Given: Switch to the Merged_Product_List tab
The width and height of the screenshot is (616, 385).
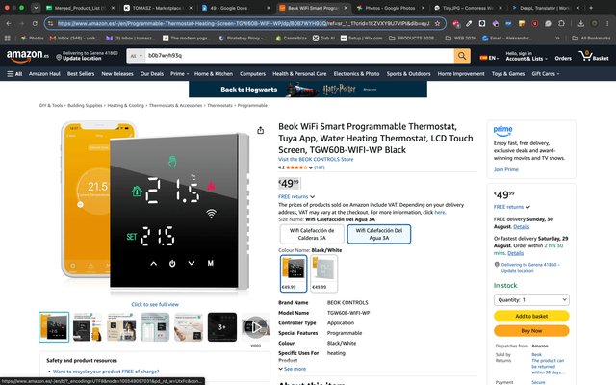Looking at the screenshot, I should pos(80,8).
